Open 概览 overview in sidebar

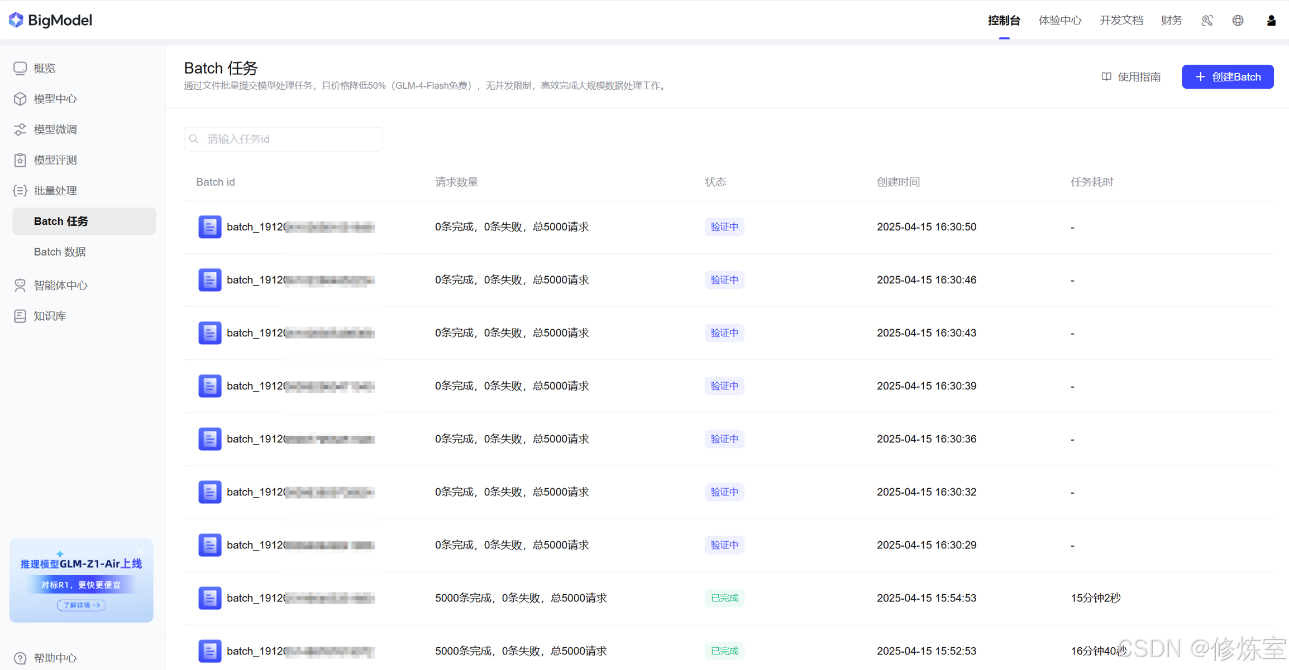pyautogui.click(x=45, y=68)
